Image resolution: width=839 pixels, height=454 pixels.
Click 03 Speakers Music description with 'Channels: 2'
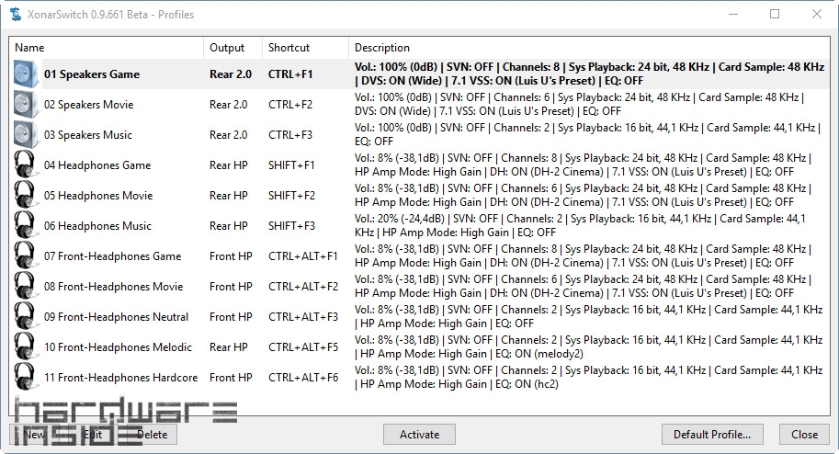[587, 135]
